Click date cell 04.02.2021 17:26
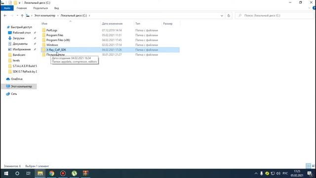The height and width of the screenshot is (178, 316). coord(112,49)
